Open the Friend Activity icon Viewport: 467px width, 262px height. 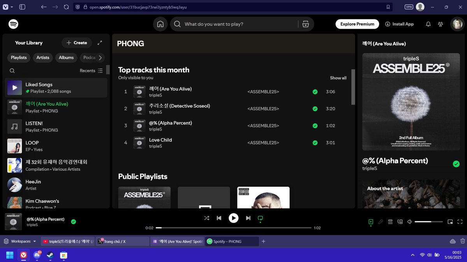point(441,24)
